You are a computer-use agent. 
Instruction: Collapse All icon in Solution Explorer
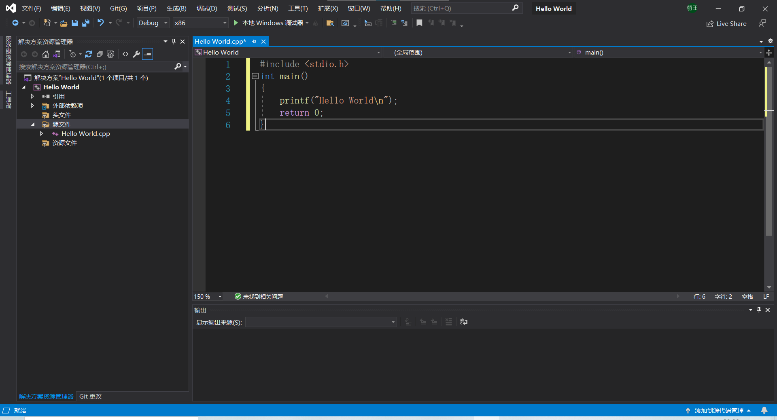click(100, 54)
